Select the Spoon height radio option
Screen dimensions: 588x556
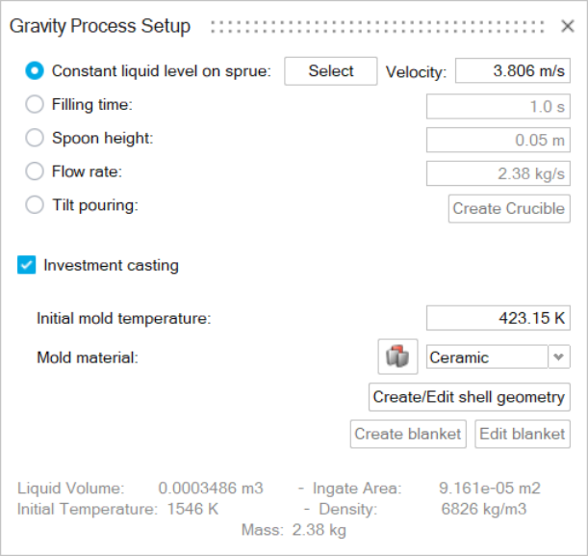35,139
